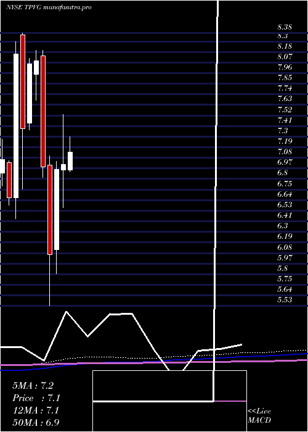Select the 8.18 price axis label
Screen dimensions: 308x432
(x=285, y=46)
